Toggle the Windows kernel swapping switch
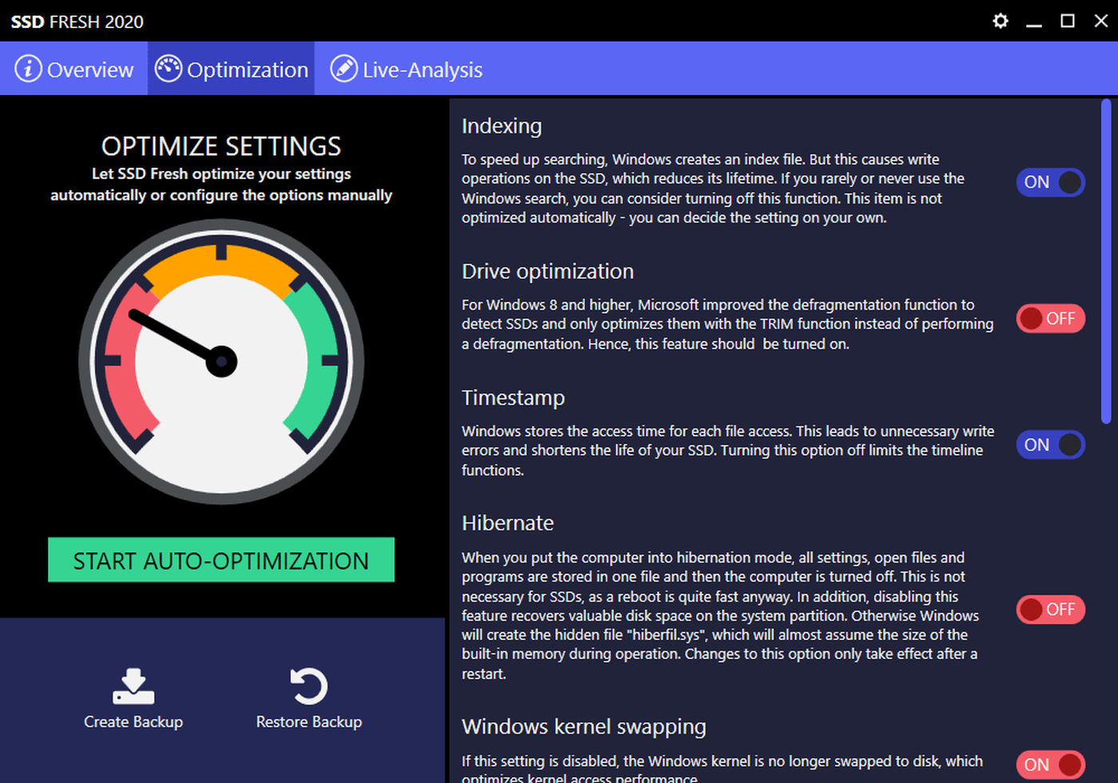The image size is (1118, 783). tap(1050, 765)
